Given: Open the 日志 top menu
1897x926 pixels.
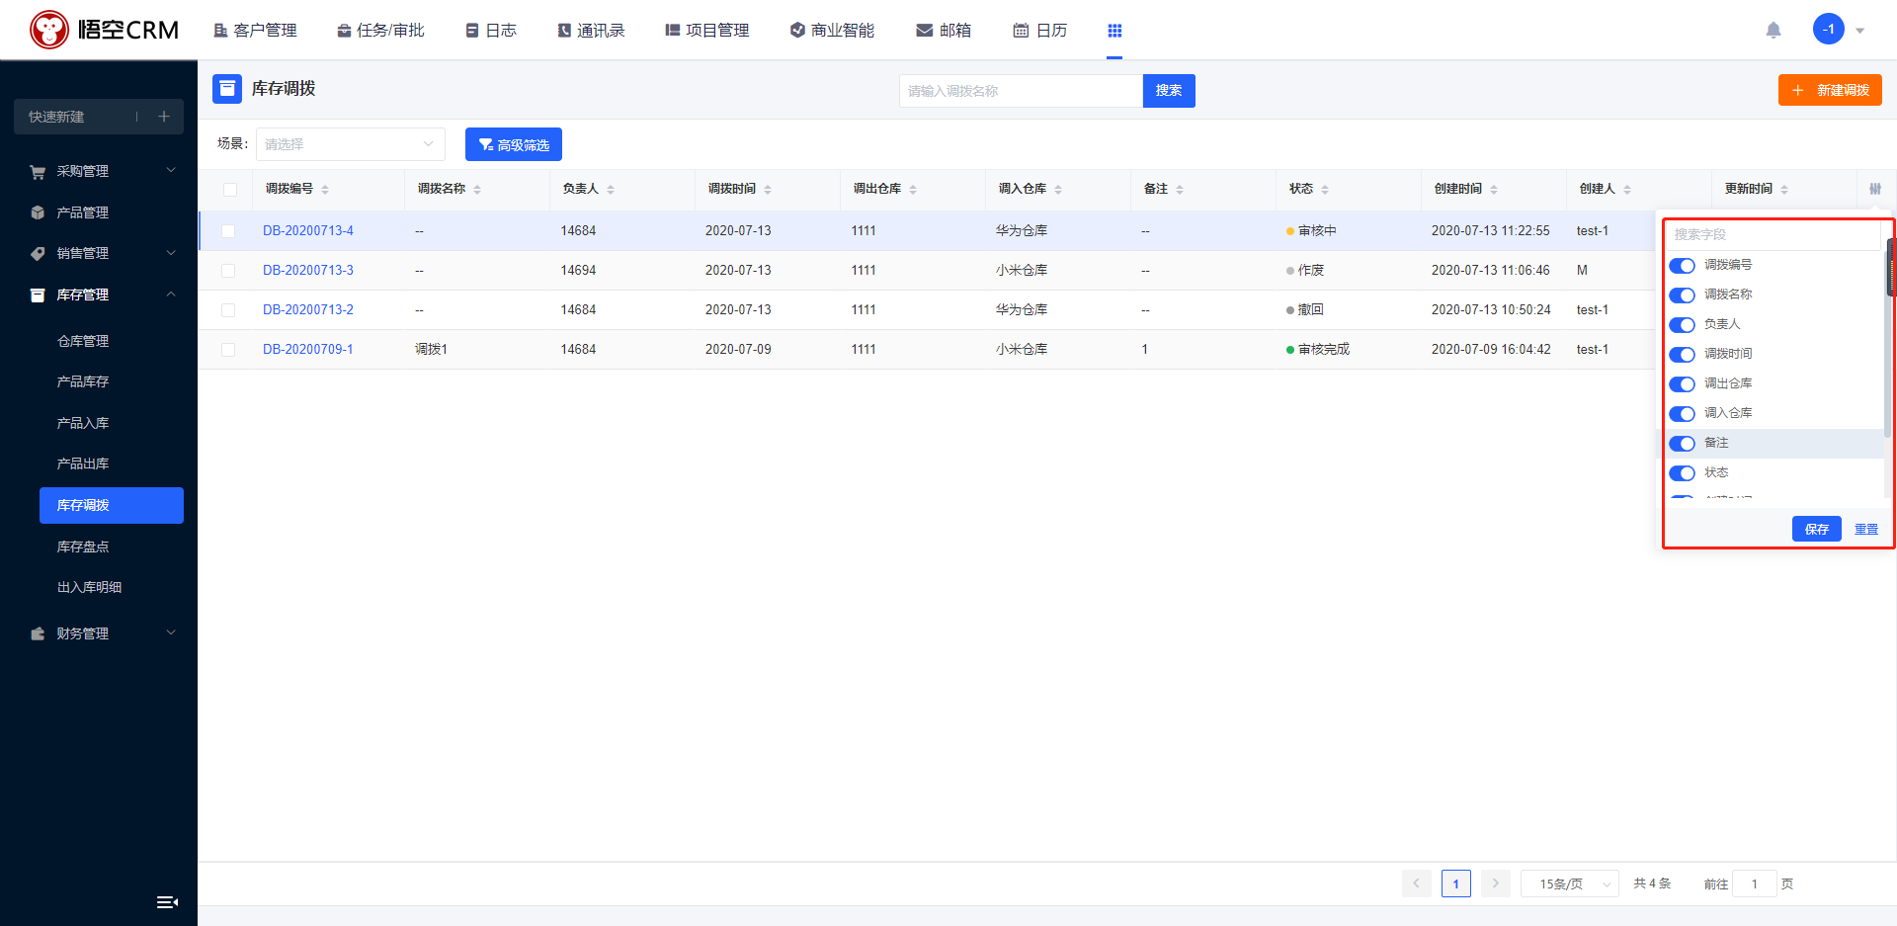Looking at the screenshot, I should tap(491, 31).
